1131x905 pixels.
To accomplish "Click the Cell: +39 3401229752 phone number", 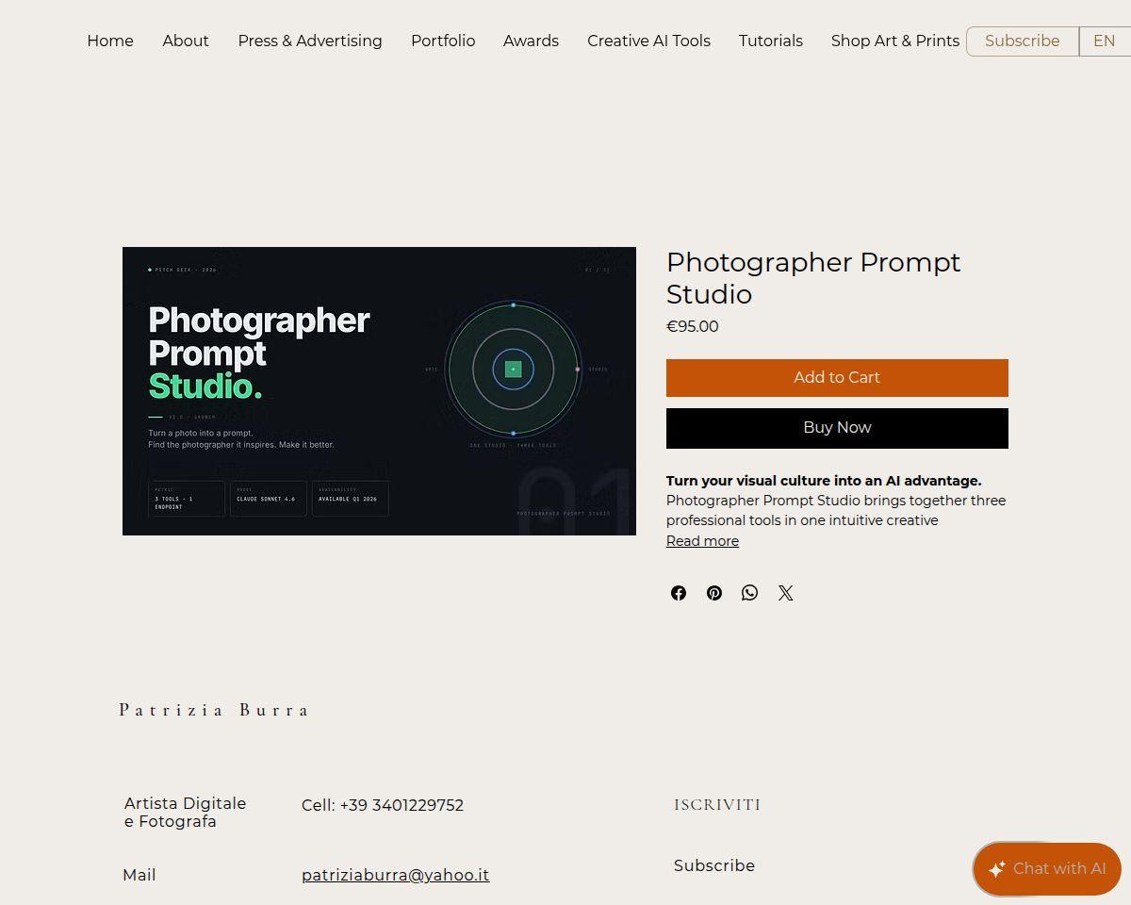I will (383, 805).
